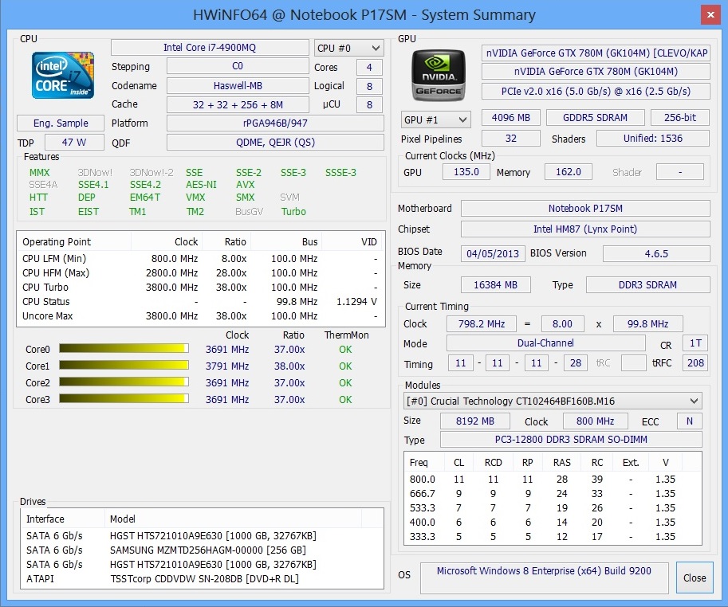This screenshot has height=607, width=728.
Task: Click the Interface column header in Drives
Action: click(63, 519)
